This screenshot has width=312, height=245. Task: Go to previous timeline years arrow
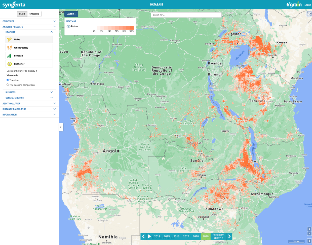pos(143,236)
